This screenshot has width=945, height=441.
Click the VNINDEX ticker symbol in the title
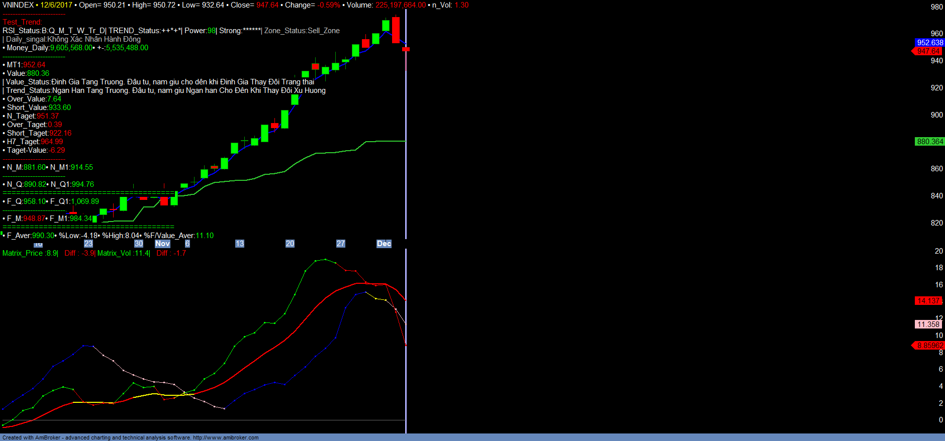[x=18, y=5]
